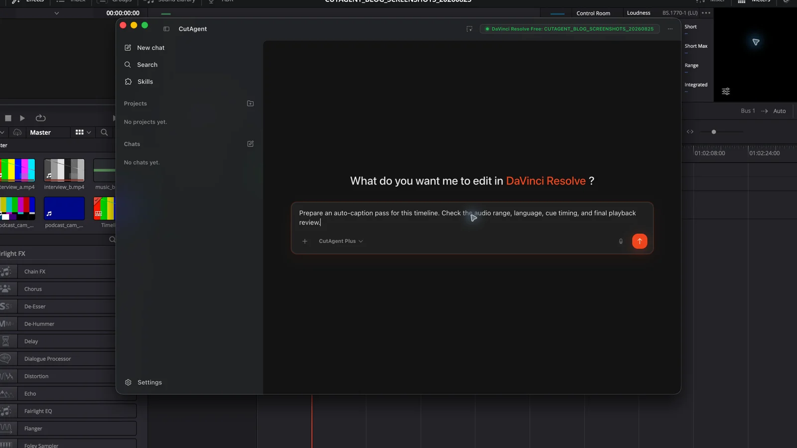
Task: Click the No projects yet. placeholder text
Action: [145, 122]
